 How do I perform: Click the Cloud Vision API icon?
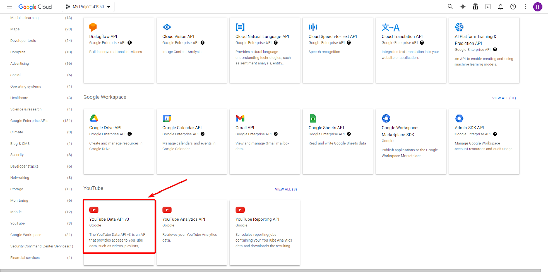pos(167,27)
